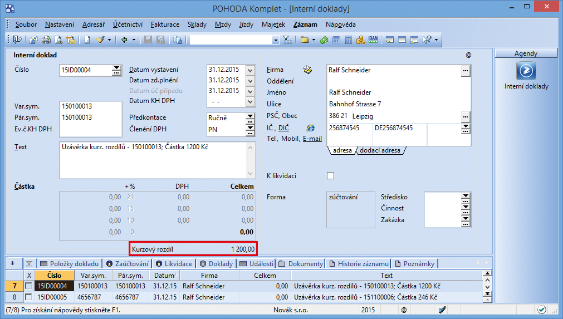Click the send by e-mail toolbar icon
This screenshot has width=563, height=319.
tap(71, 40)
